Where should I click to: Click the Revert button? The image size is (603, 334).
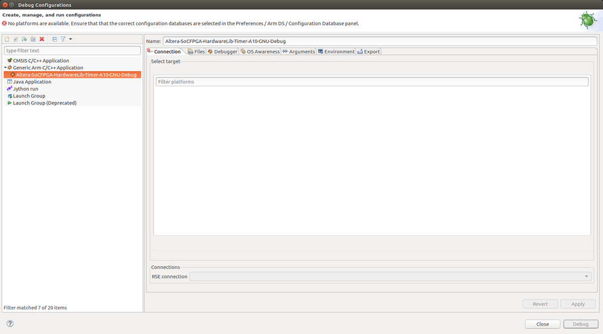pyautogui.click(x=540, y=304)
